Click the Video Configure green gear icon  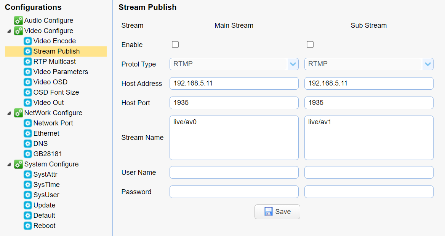coord(18,30)
